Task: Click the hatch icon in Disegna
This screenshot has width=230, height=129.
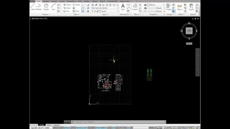Action: pyautogui.click(x=58, y=11)
